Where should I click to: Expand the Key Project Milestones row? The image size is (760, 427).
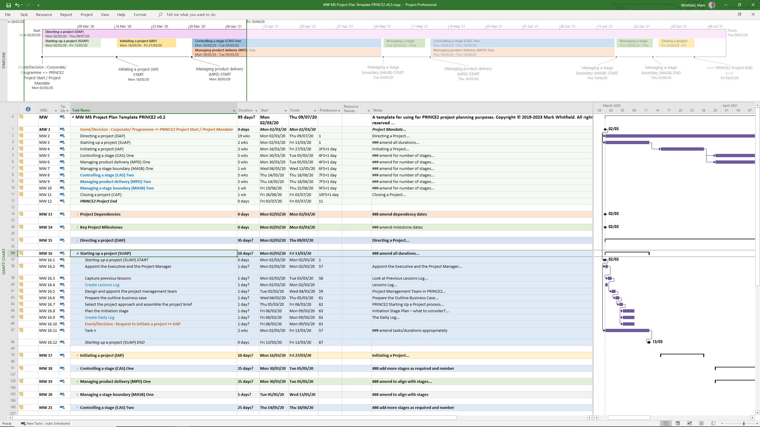[x=77, y=227]
